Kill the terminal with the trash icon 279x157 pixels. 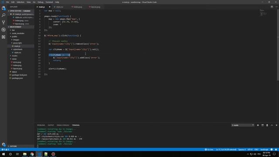pos(267,125)
